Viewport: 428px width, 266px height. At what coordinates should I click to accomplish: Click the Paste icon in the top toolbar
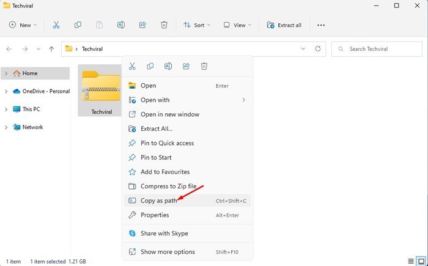coord(99,25)
